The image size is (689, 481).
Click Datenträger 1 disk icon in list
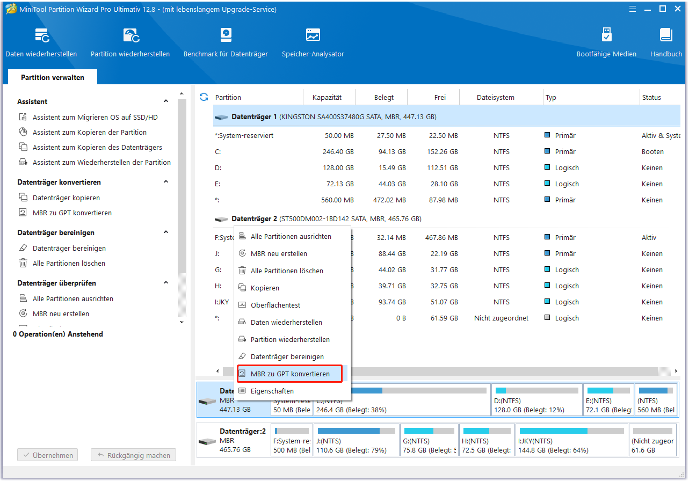click(x=221, y=116)
